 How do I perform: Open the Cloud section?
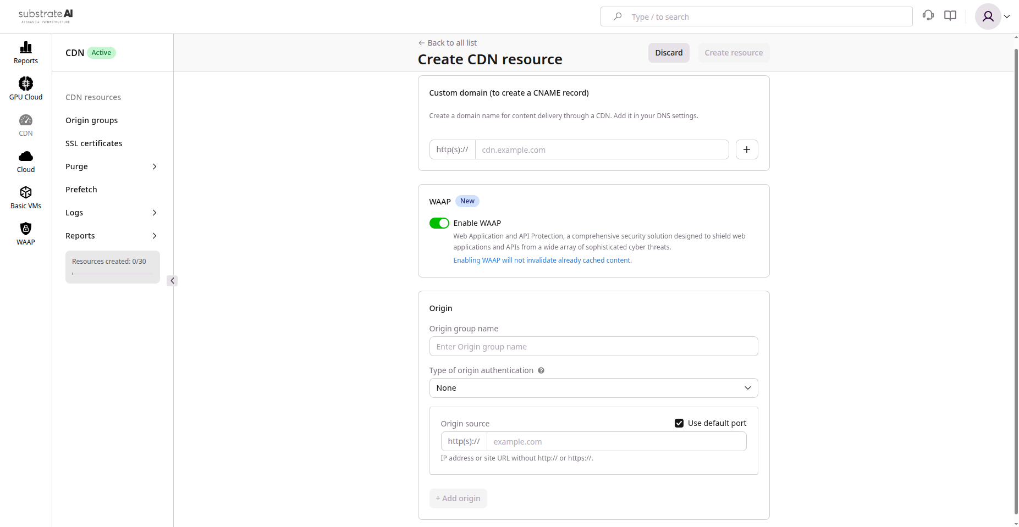tap(25, 160)
